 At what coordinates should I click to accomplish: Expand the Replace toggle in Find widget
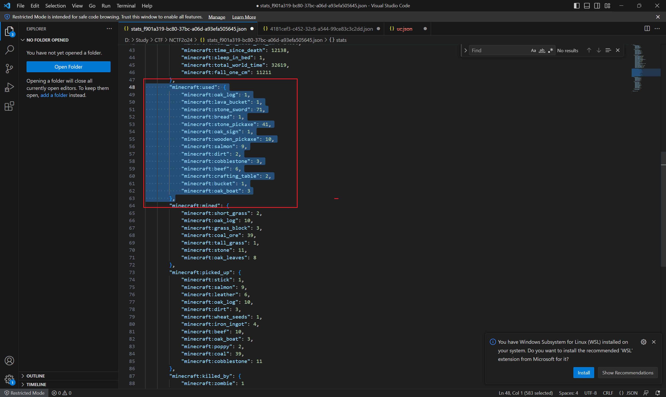click(x=465, y=50)
